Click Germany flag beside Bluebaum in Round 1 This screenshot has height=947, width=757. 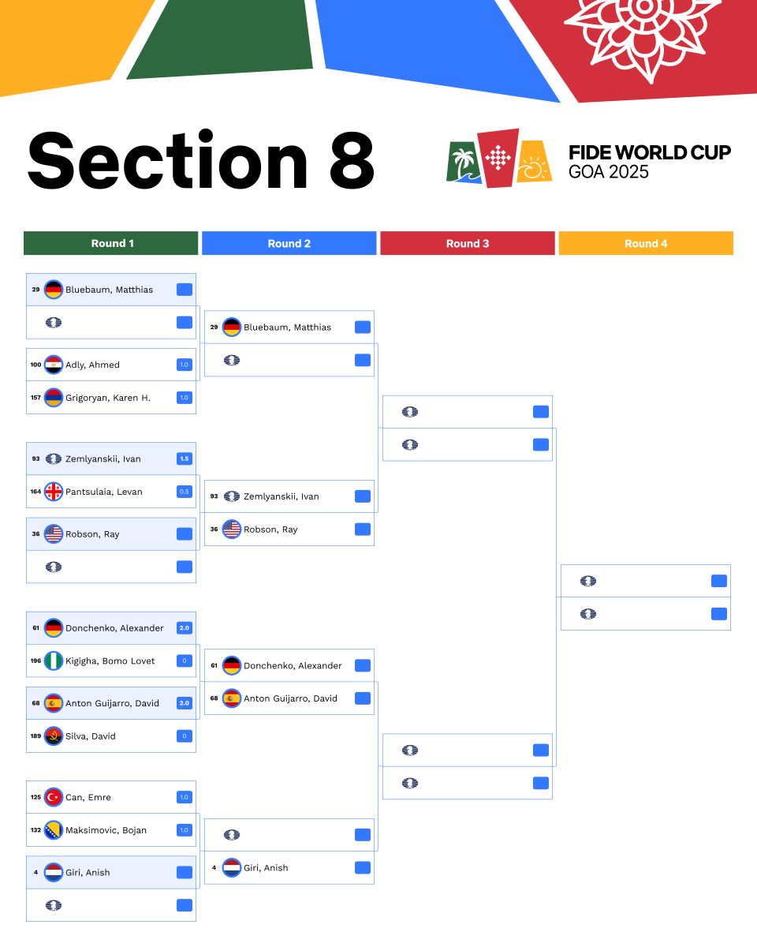tap(54, 290)
